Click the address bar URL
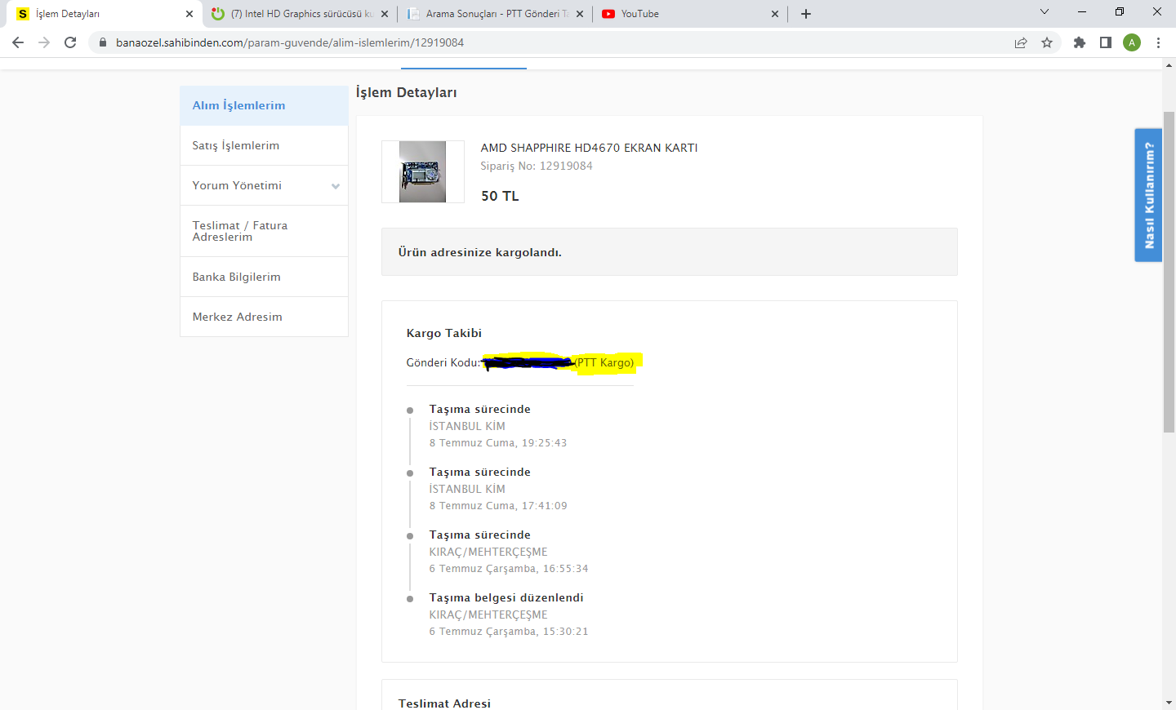Image resolution: width=1176 pixels, height=710 pixels. tap(290, 42)
